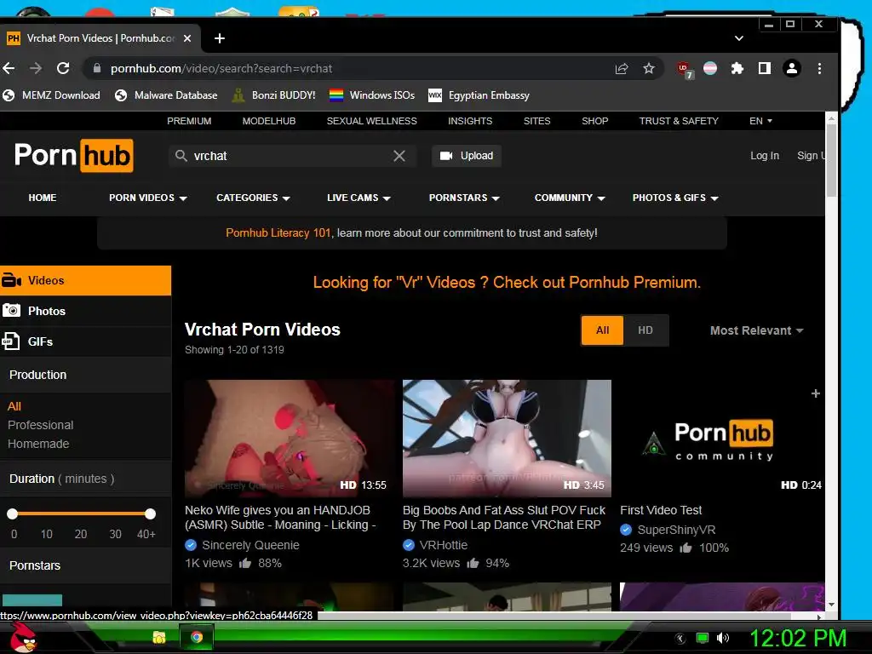Click the address bar URL
This screenshot has width=872, height=654.
point(221,68)
